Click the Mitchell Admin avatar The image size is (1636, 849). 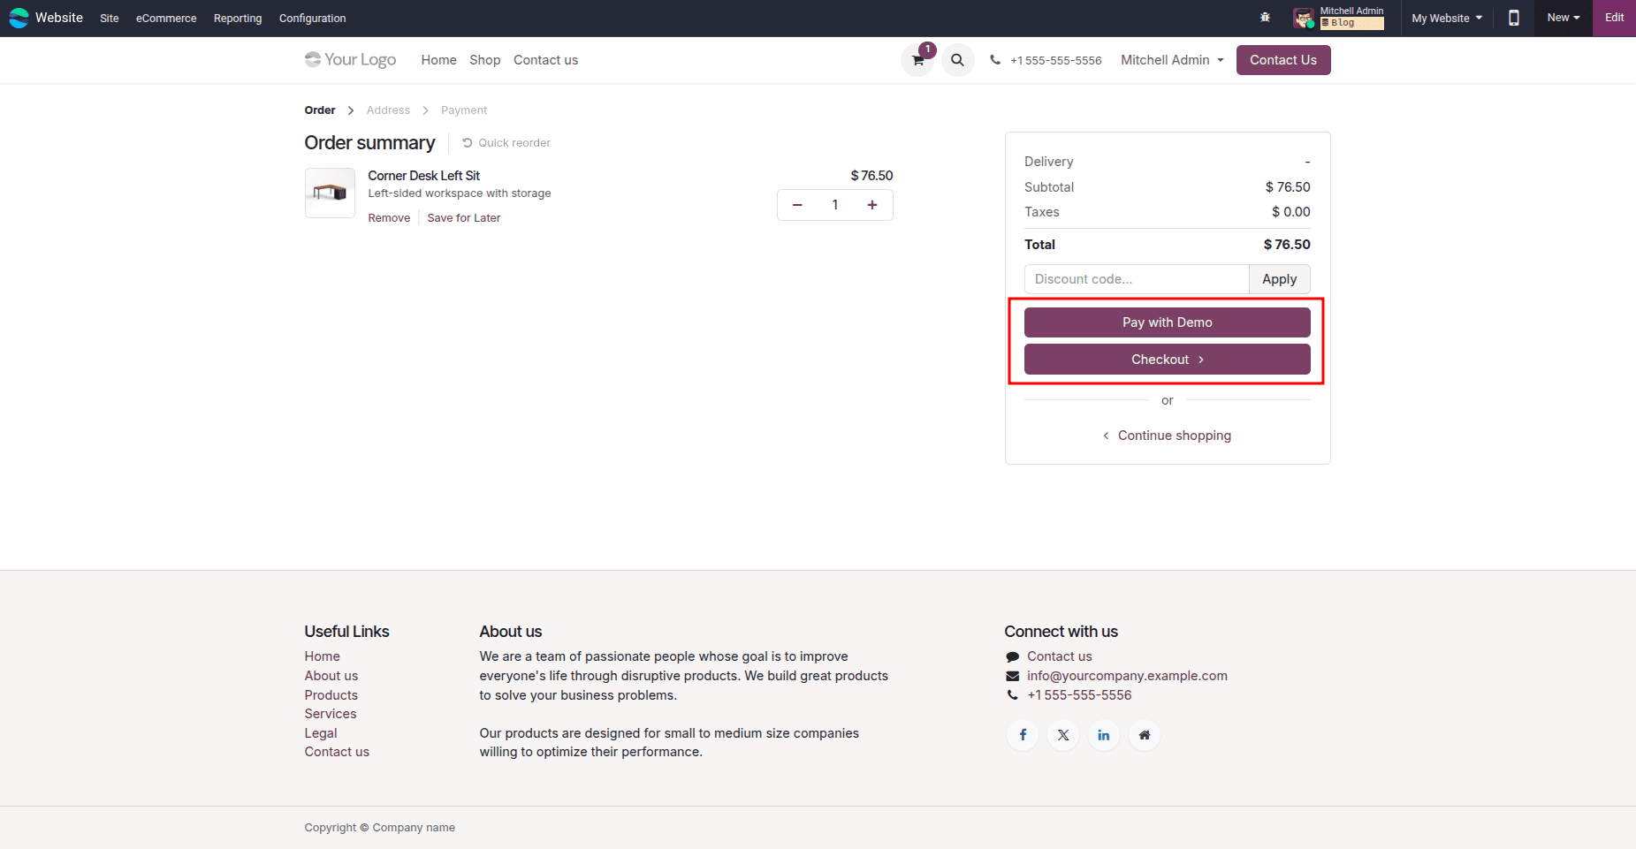click(1304, 18)
